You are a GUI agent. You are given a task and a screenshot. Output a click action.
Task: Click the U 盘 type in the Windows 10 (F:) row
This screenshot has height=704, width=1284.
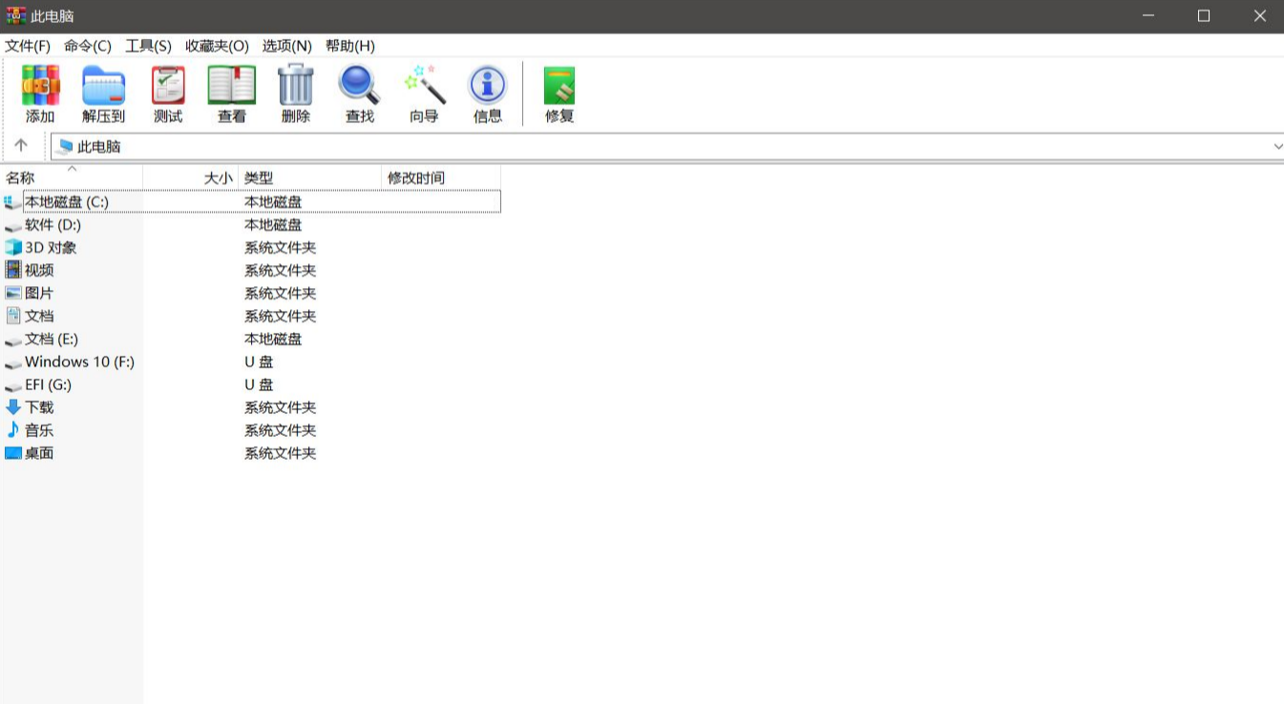coord(259,362)
